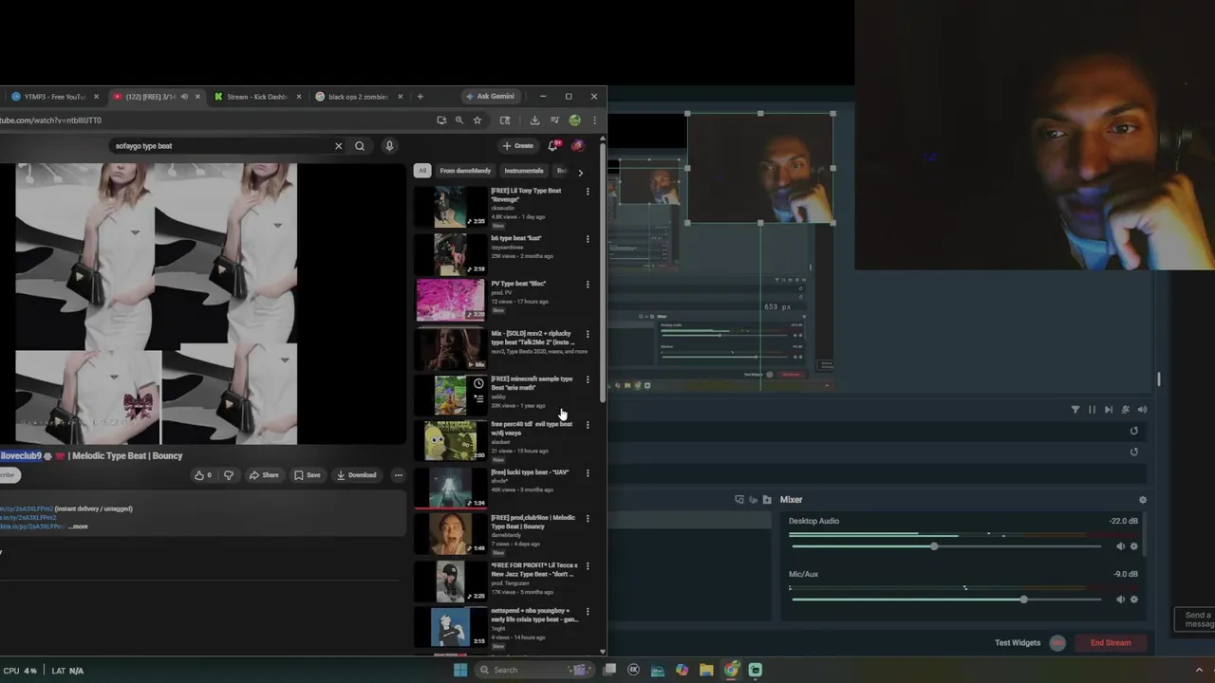The width and height of the screenshot is (1215, 683).
Task: Click the first refresh arrow in Streamlabs list
Action: tap(1133, 431)
